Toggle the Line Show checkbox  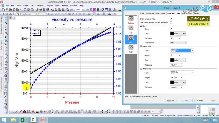[x=171, y=29]
